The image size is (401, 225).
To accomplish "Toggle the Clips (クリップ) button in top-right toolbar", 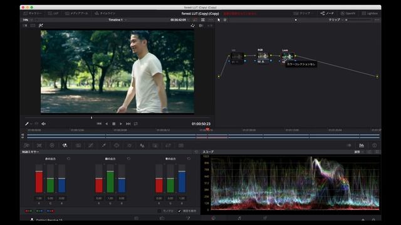I will click(302, 13).
